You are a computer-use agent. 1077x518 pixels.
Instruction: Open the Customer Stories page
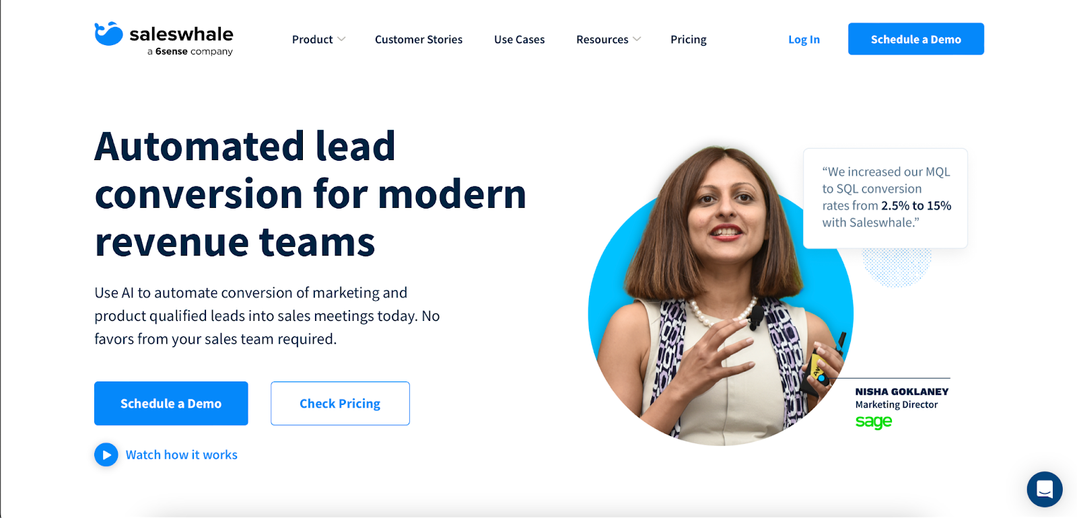pos(419,39)
